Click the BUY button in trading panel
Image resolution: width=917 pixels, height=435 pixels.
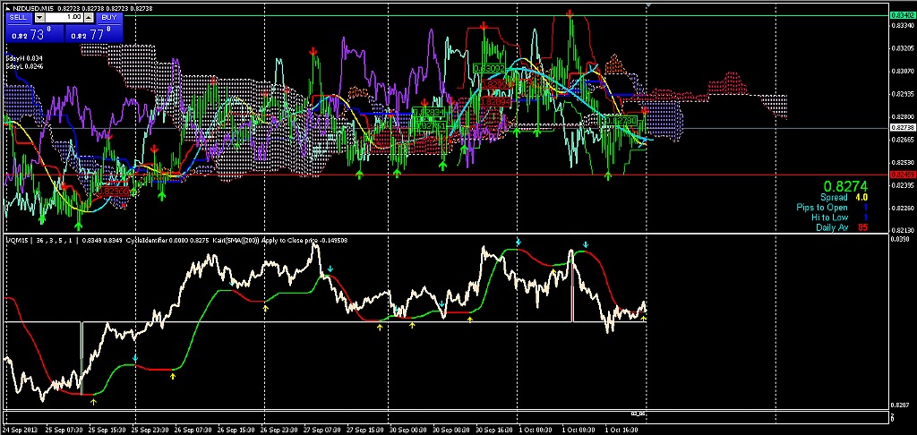108,18
